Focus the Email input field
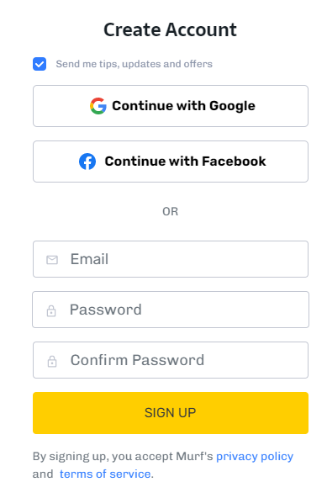The height and width of the screenshot is (498, 327). click(x=171, y=259)
